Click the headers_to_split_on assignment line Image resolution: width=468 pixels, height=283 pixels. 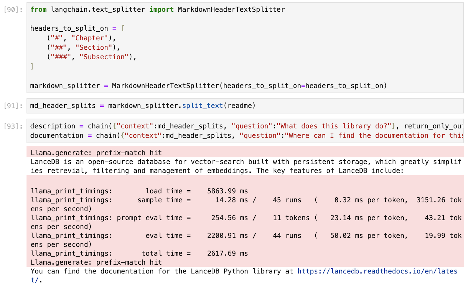[x=69, y=28]
